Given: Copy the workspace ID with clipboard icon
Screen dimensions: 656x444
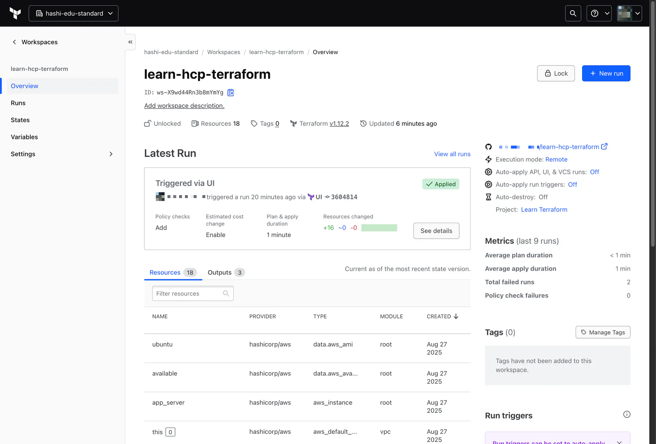Looking at the screenshot, I should pos(231,93).
